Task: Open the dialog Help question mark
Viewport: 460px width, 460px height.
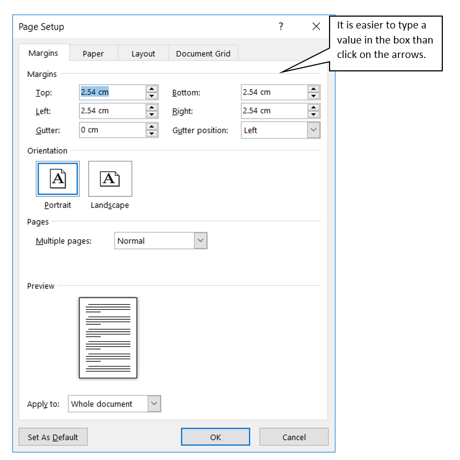Action: coord(281,26)
